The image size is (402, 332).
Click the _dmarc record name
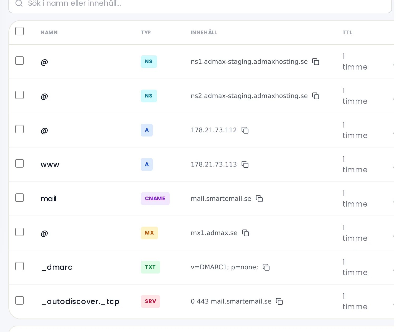coord(57,267)
